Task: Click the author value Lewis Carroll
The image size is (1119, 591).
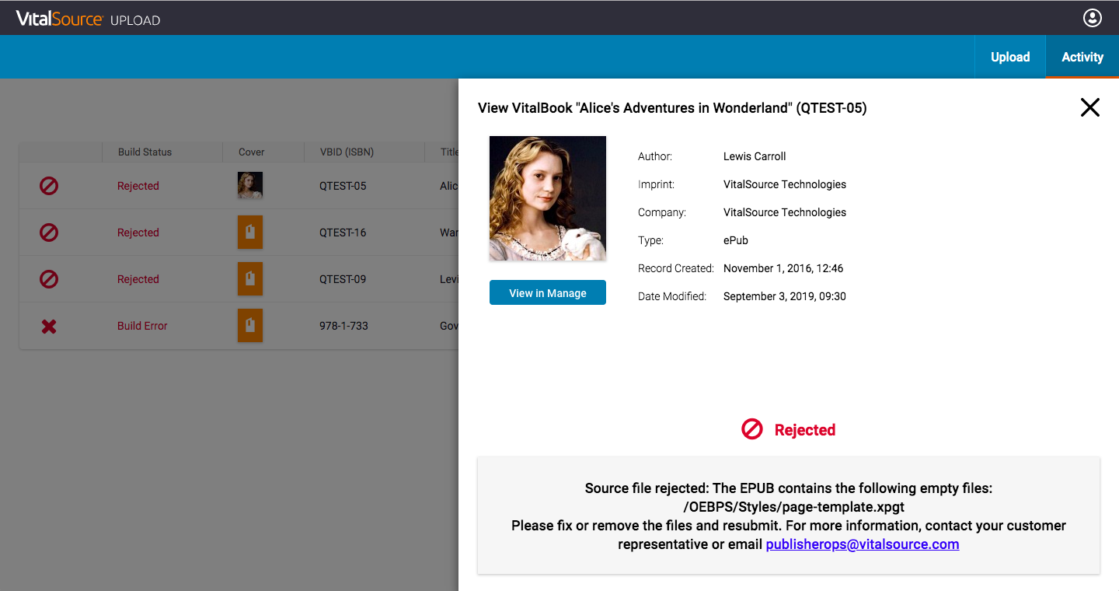Action: click(755, 156)
